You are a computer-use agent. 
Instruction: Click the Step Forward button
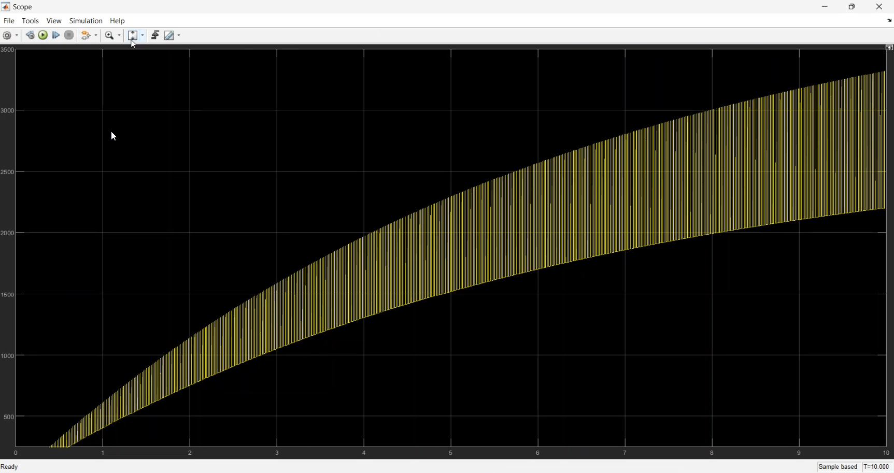56,35
